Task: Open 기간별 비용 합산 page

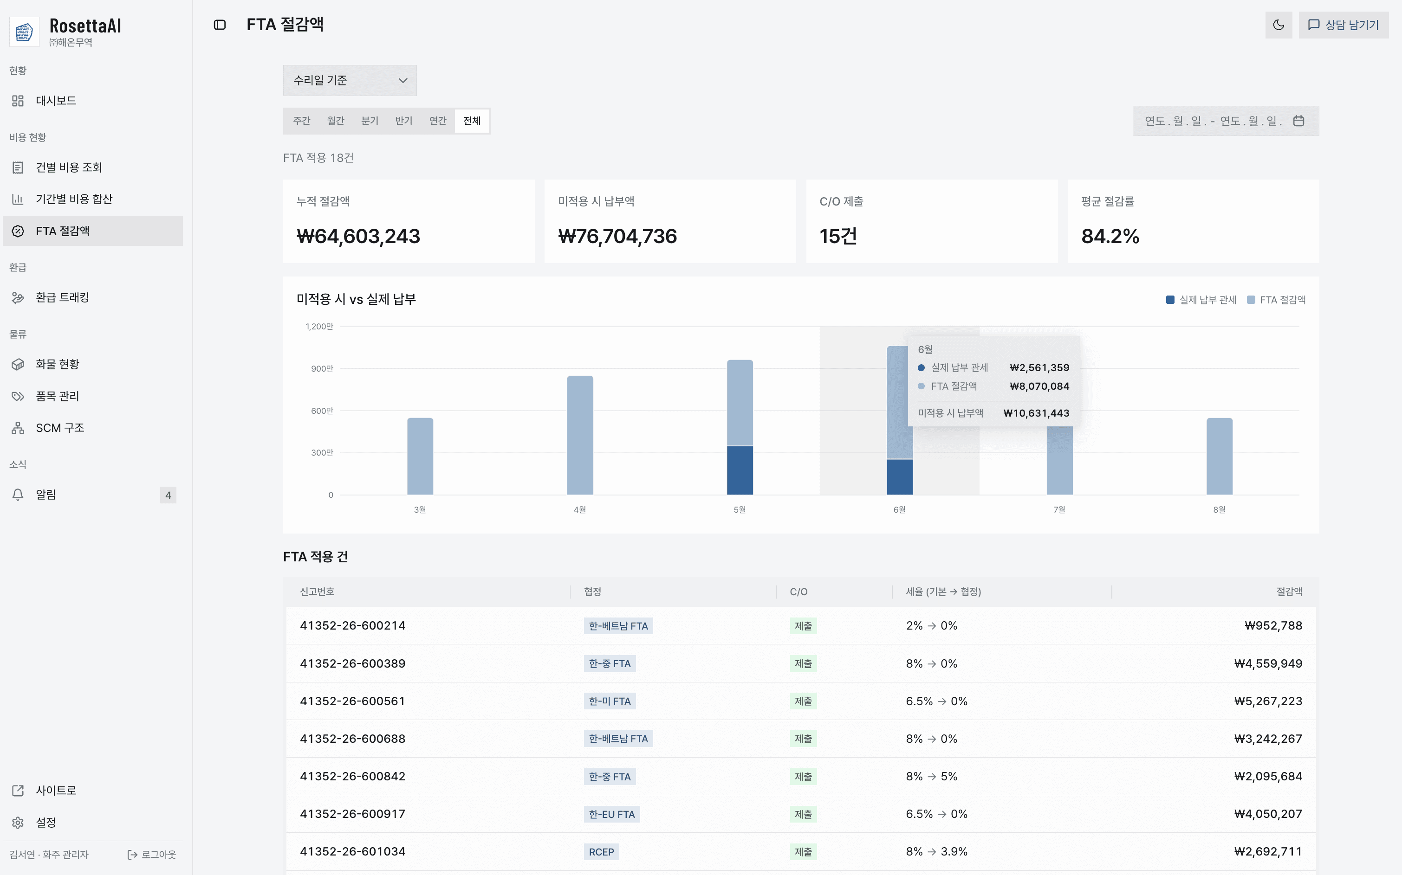Action: coord(93,199)
